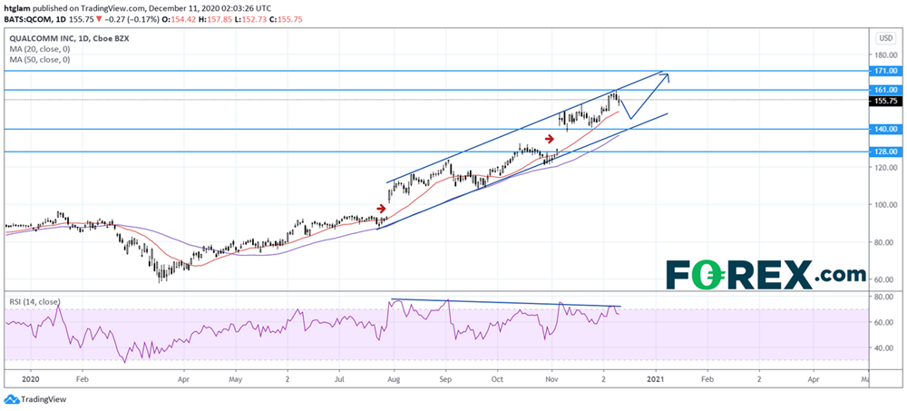Click the RSI (14, close) indicator label
The image size is (907, 411).
[x=35, y=296]
